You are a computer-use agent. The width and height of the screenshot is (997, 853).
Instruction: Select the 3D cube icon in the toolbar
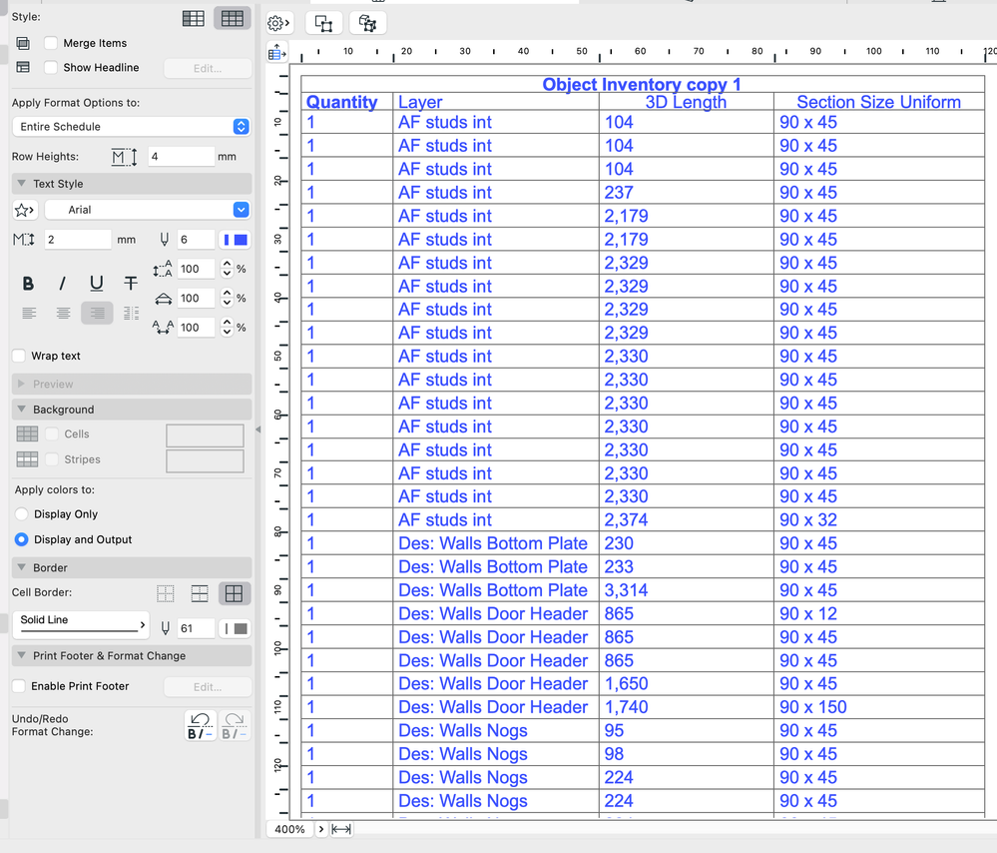pyautogui.click(x=367, y=22)
